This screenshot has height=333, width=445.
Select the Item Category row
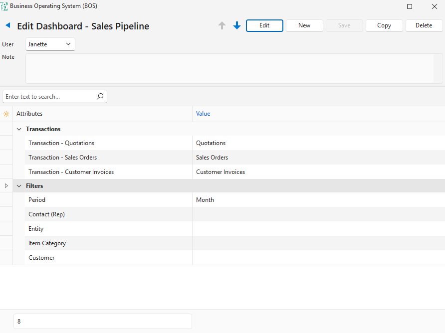click(47, 243)
